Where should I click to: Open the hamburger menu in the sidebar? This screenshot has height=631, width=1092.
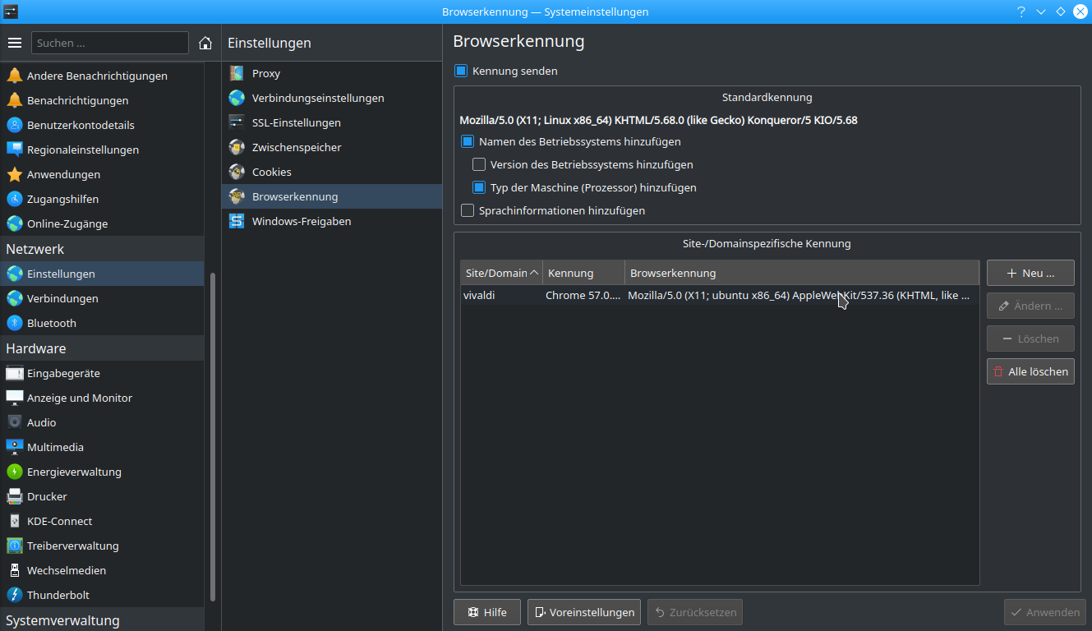click(15, 43)
